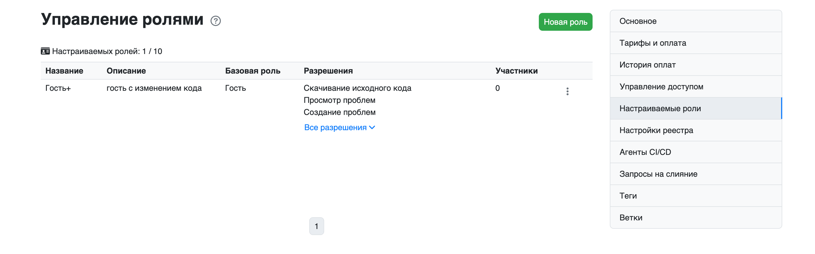Screen dimensions: 815x254
Task: Open Настройки реестра in the sidebar
Action: pyautogui.click(x=696, y=130)
